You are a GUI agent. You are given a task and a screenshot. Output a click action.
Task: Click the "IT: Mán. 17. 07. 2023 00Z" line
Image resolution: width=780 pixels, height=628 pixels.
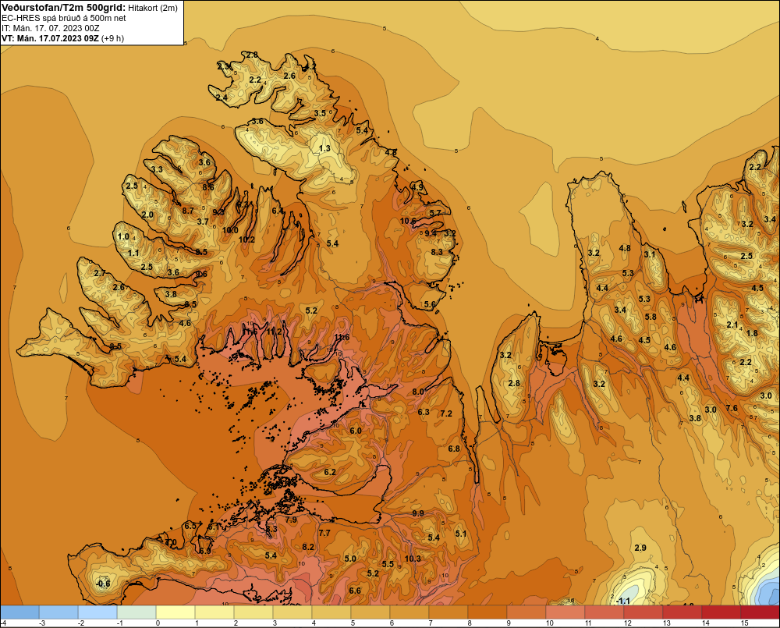click(x=50, y=28)
